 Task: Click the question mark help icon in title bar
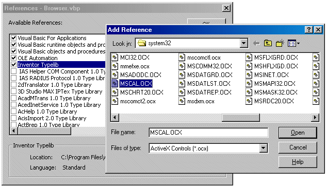[309, 30]
